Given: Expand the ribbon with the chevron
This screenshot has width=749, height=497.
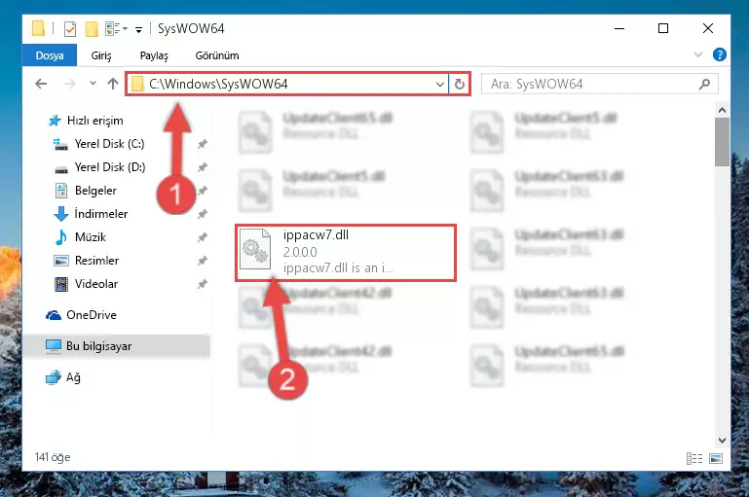Looking at the screenshot, I should [698, 54].
